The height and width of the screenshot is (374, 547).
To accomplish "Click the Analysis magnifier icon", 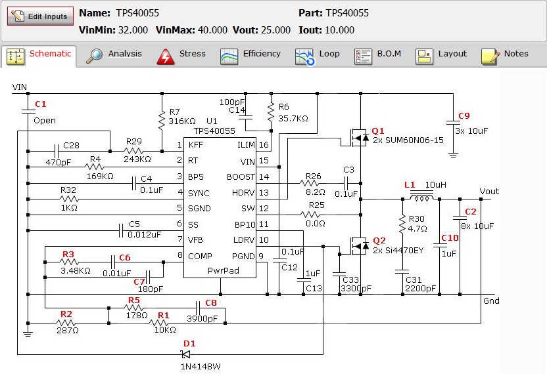I will pyautogui.click(x=94, y=56).
